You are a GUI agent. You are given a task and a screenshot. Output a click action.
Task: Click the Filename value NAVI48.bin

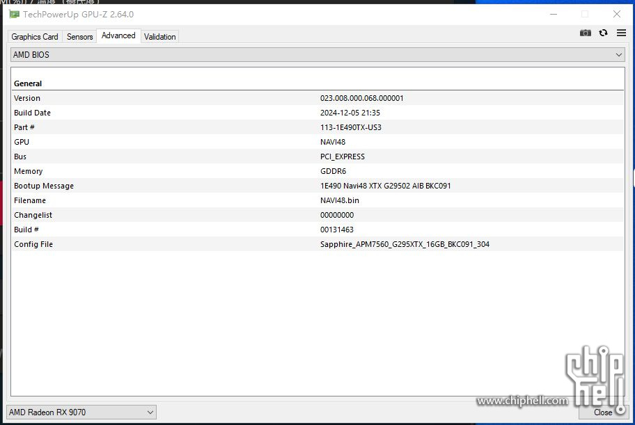tap(339, 200)
